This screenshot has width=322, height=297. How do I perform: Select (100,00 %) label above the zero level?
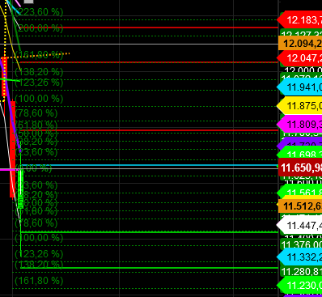39,99
